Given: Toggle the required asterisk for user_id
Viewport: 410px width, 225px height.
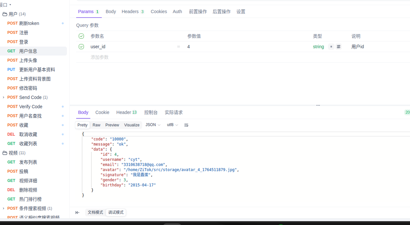Looking at the screenshot, I should click(x=331, y=47).
